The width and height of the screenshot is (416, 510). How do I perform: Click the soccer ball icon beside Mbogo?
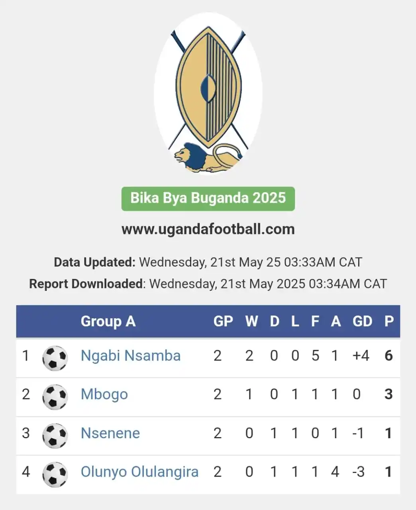click(x=55, y=396)
